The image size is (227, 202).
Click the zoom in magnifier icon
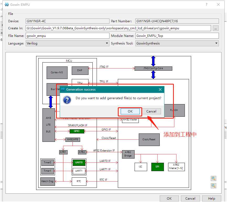(213, 178)
